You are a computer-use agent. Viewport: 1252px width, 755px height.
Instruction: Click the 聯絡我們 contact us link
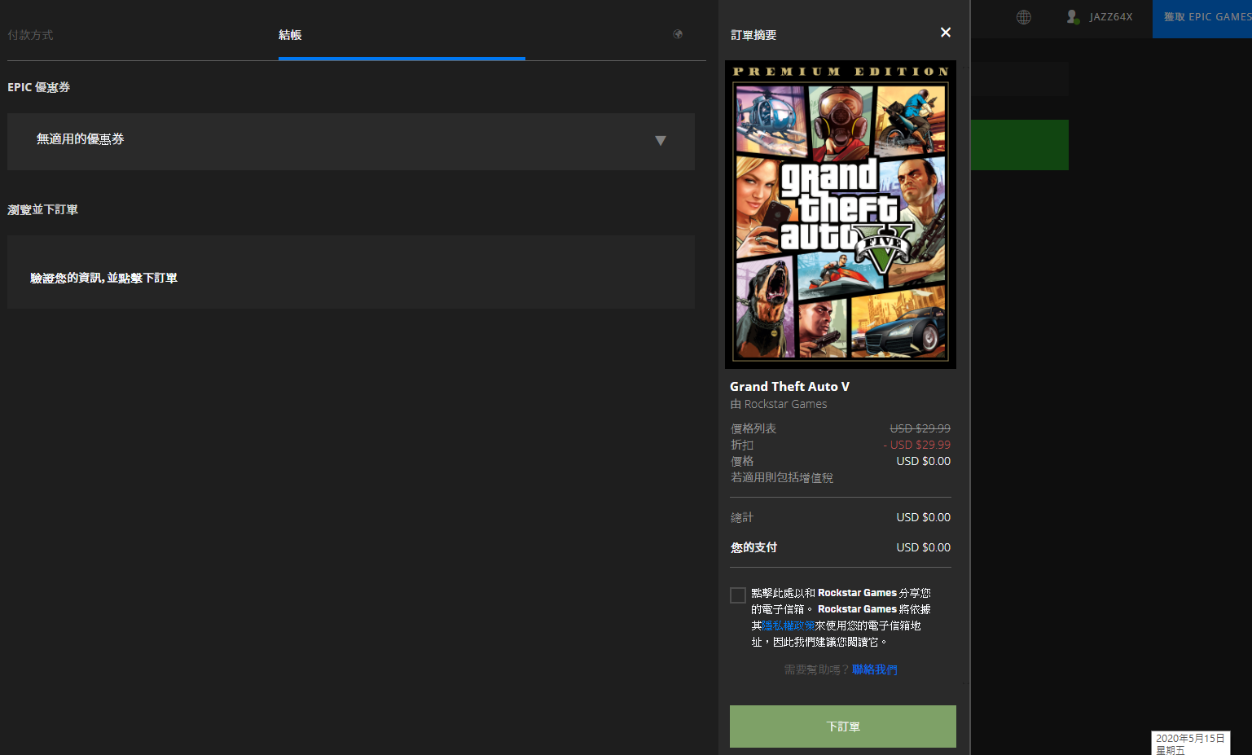click(x=875, y=669)
